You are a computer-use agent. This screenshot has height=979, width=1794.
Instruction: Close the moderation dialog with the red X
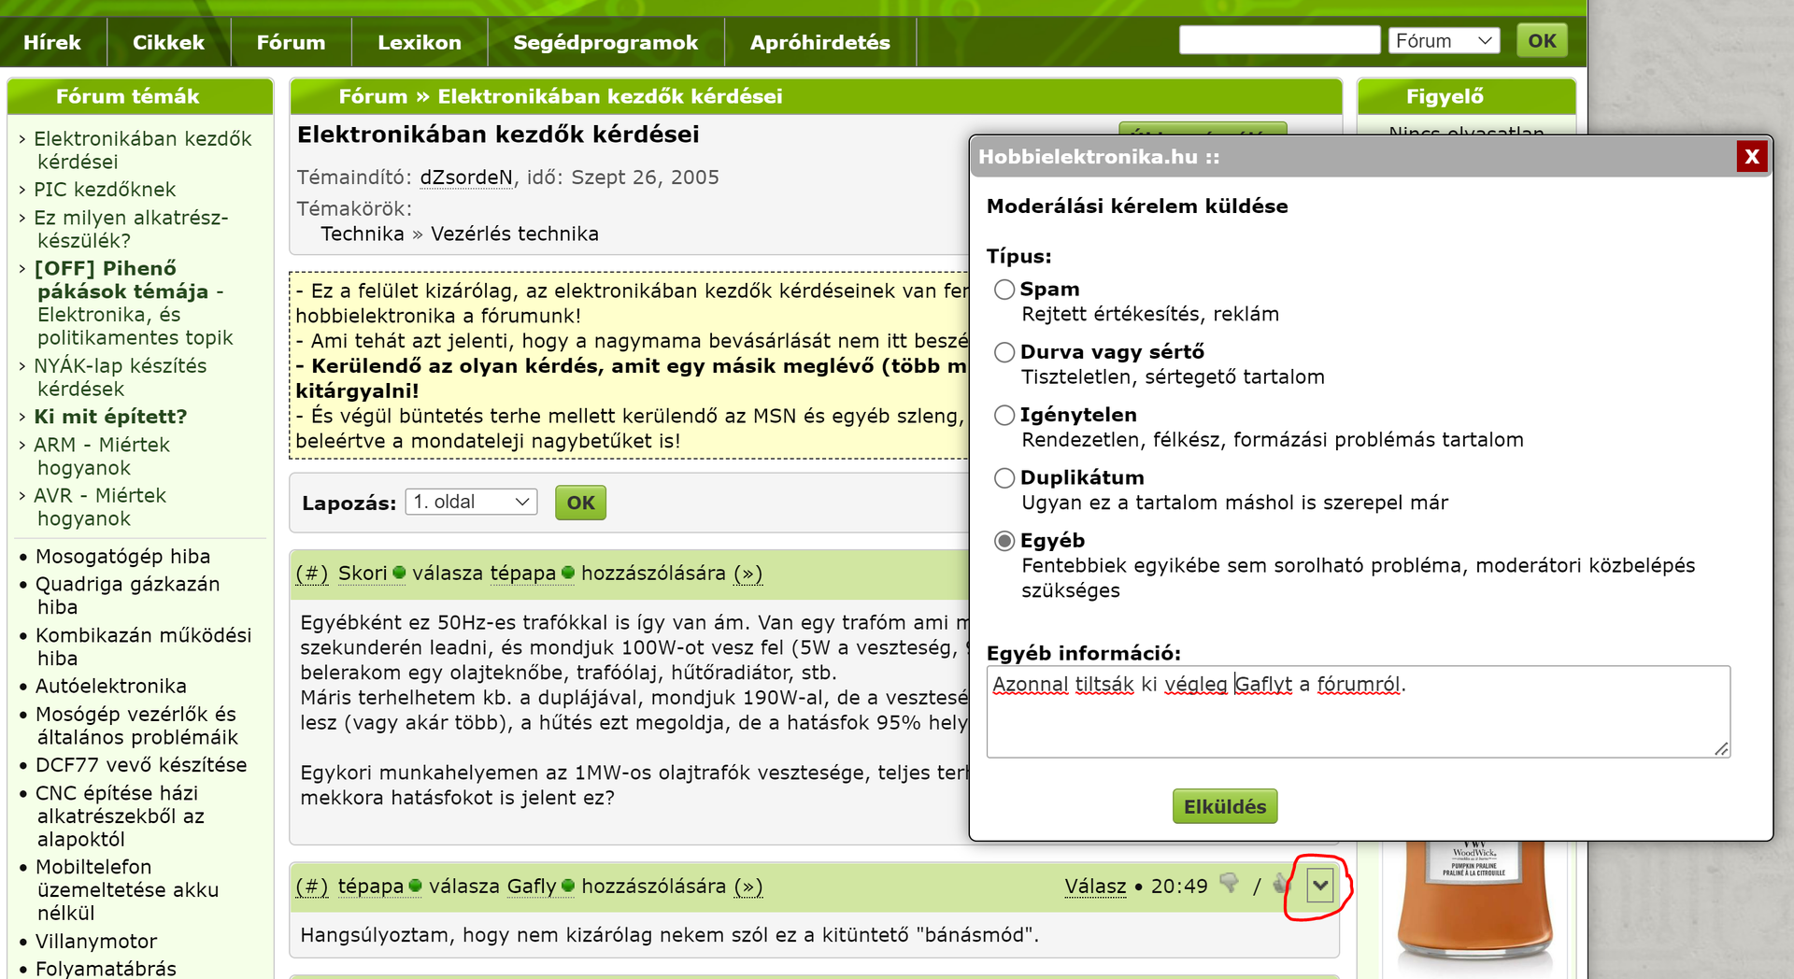coord(1752,156)
